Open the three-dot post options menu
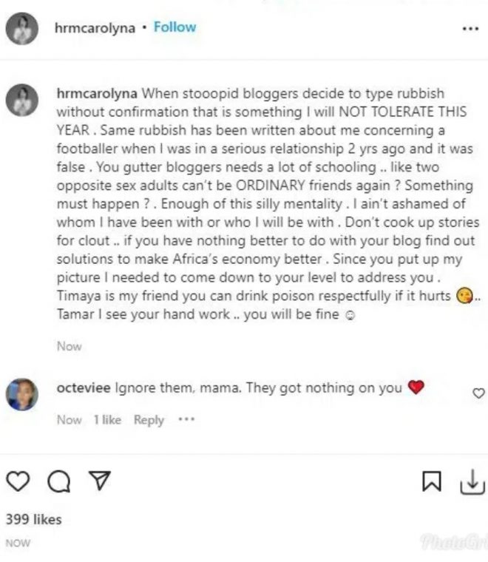 (x=470, y=29)
